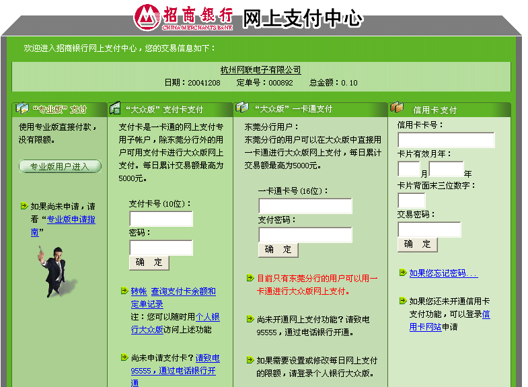Click arrow bullet beside 转帐 link
The height and width of the screenshot is (387, 528).
[x=124, y=291]
